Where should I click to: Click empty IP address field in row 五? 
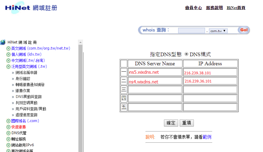point(210,107)
